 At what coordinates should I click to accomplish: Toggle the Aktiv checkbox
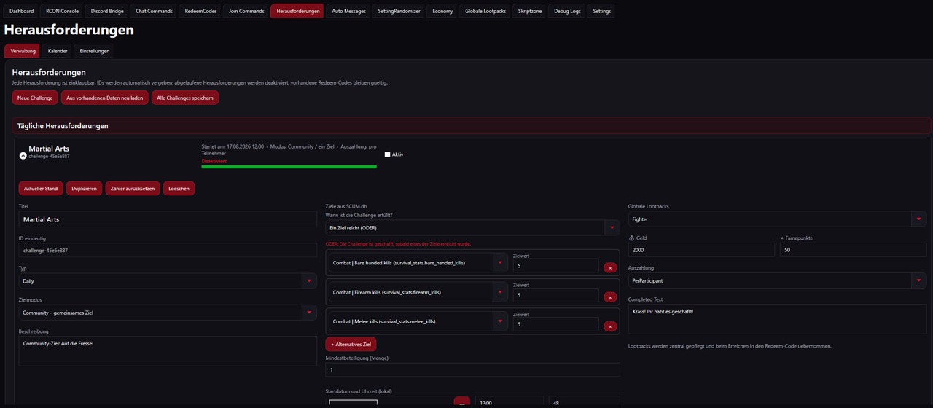click(x=388, y=154)
